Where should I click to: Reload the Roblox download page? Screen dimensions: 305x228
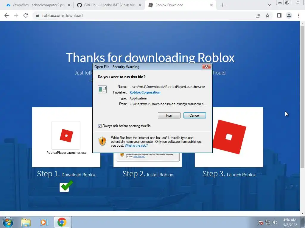[26, 15]
